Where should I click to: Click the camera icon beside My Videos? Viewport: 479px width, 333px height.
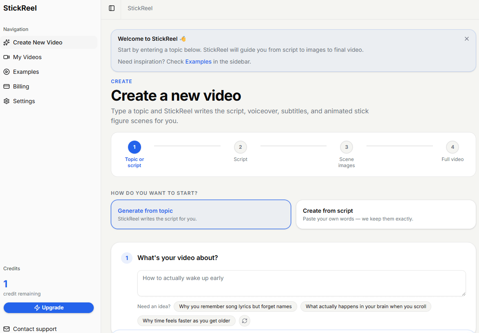coord(7,57)
